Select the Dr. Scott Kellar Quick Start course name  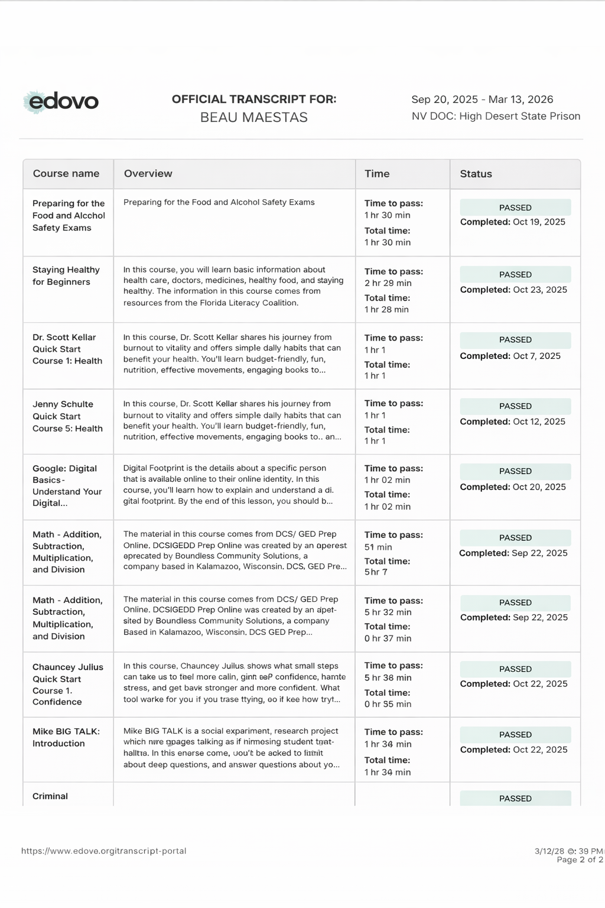point(67,349)
